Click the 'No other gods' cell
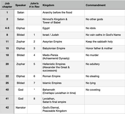The width and height of the screenshot is (125, 114). coord(105,21)
